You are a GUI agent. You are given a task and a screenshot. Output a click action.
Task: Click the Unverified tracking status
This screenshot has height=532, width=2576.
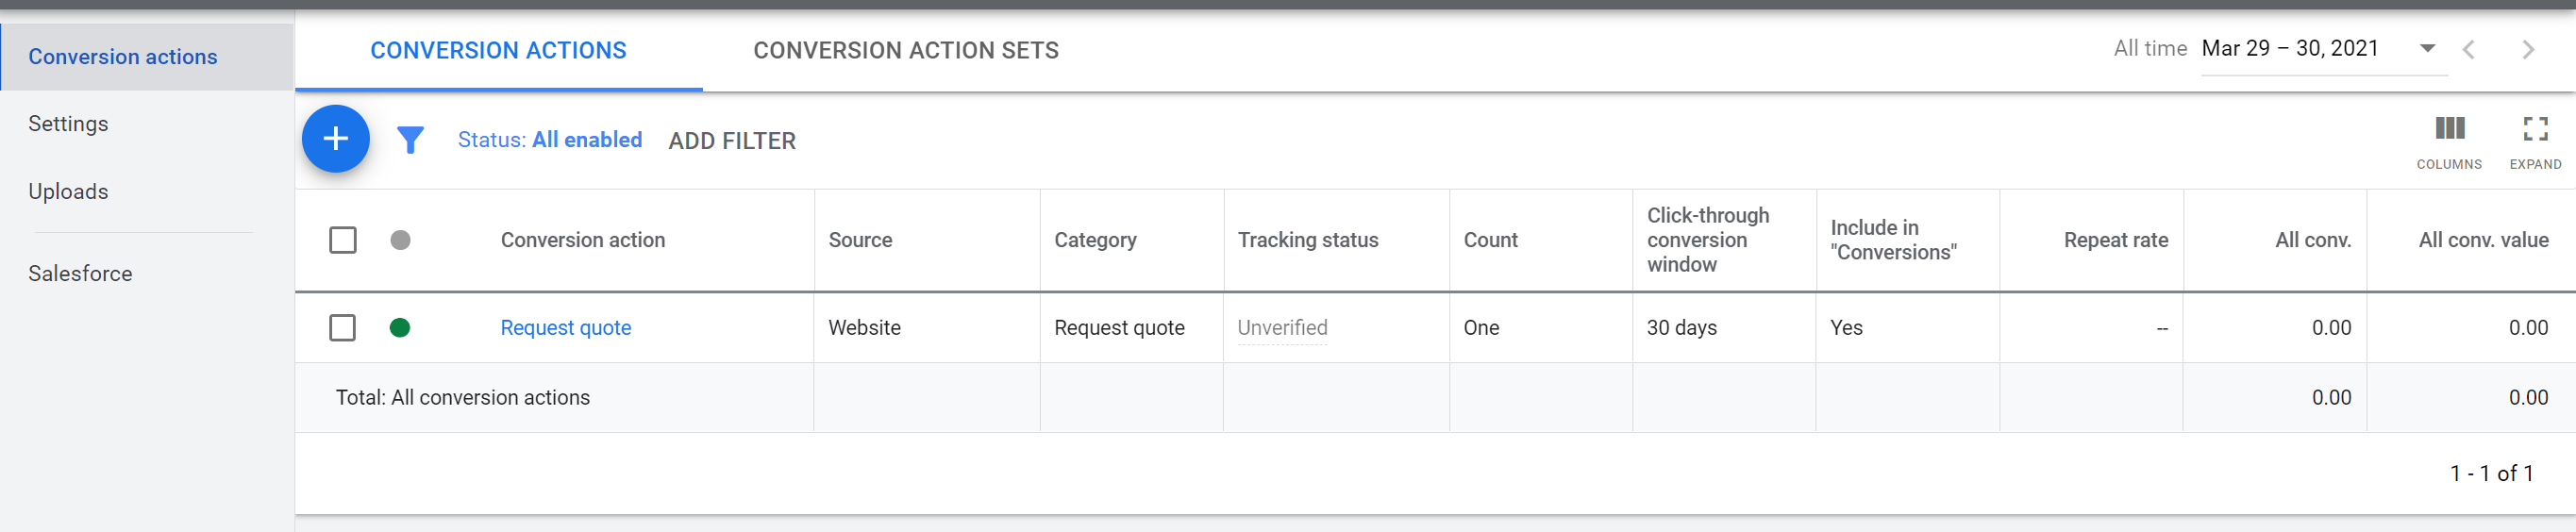point(1282,328)
